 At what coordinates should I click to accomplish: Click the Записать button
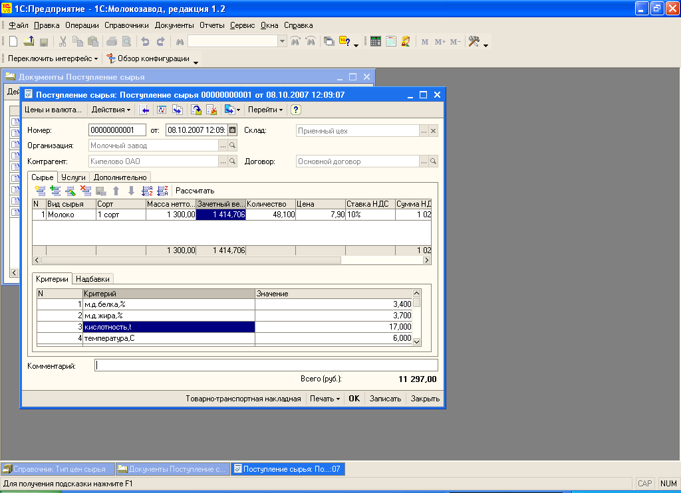click(x=385, y=399)
